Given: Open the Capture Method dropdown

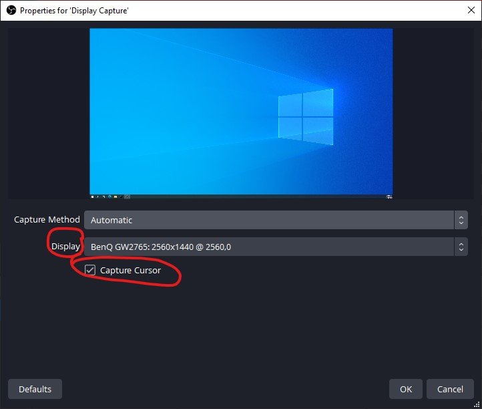Looking at the screenshot, I should pos(276,220).
